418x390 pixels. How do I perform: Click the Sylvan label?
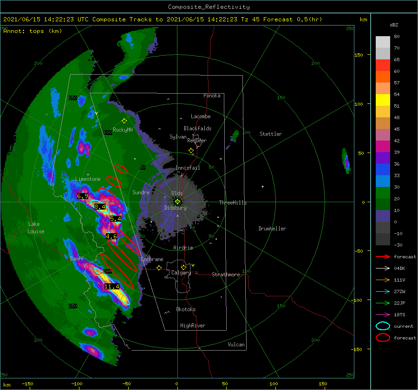[178, 137]
